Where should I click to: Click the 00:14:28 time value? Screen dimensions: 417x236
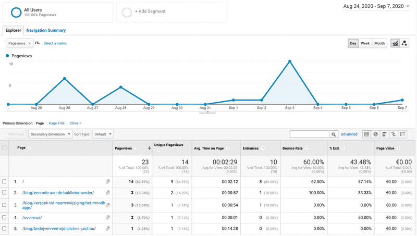pyautogui.click(x=230, y=229)
